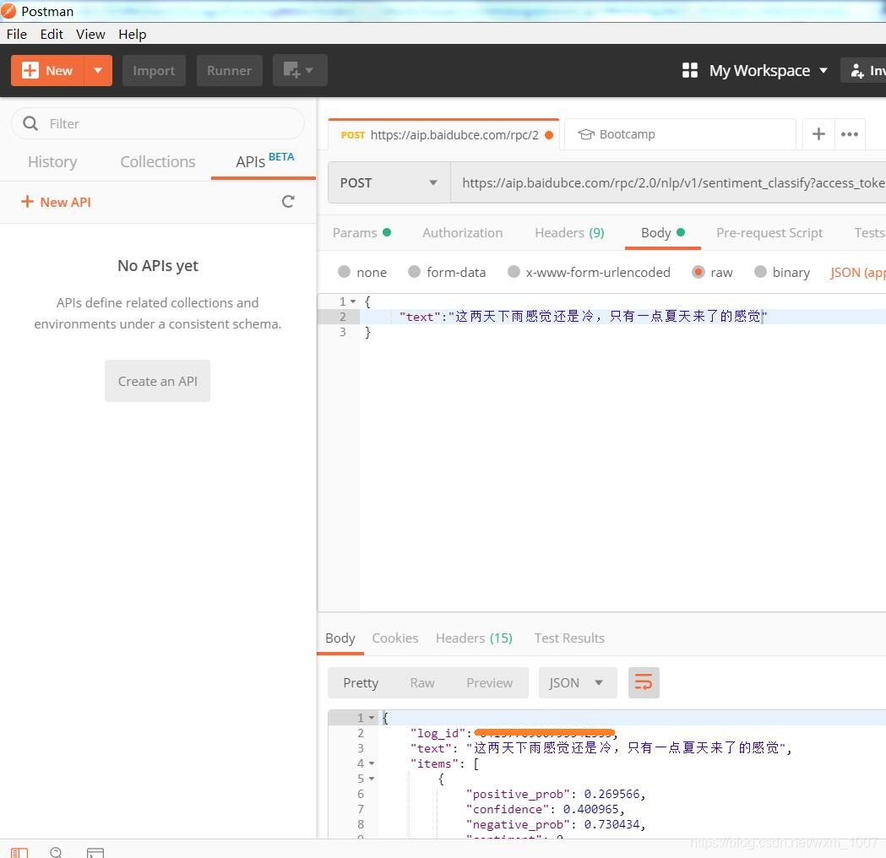Open the POST method dropdown
Image resolution: width=886 pixels, height=858 pixels.
(389, 183)
